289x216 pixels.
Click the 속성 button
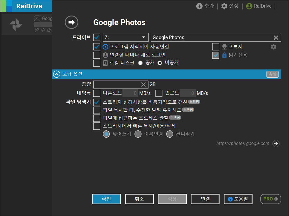(273, 74)
